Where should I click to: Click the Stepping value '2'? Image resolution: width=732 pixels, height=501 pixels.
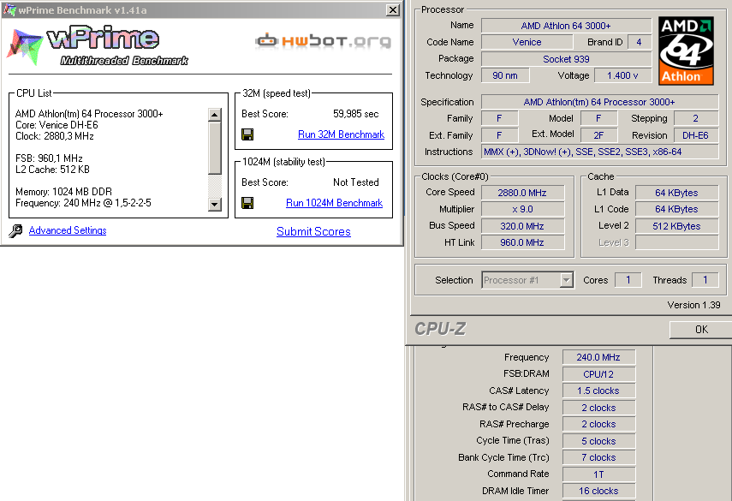695,118
